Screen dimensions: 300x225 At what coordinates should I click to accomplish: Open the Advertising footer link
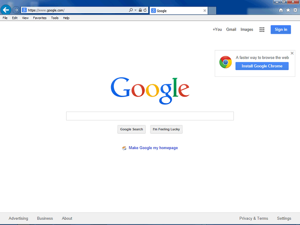pyautogui.click(x=18, y=218)
